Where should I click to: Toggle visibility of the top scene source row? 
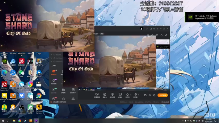(51, 55)
